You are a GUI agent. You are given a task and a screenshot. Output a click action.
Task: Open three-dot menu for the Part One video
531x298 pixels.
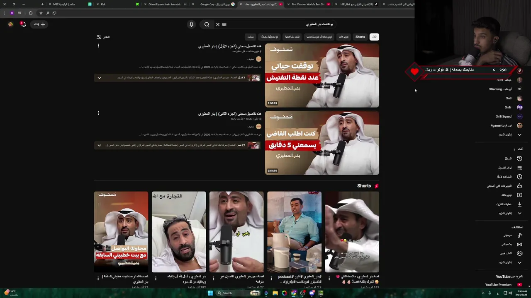pos(98,46)
